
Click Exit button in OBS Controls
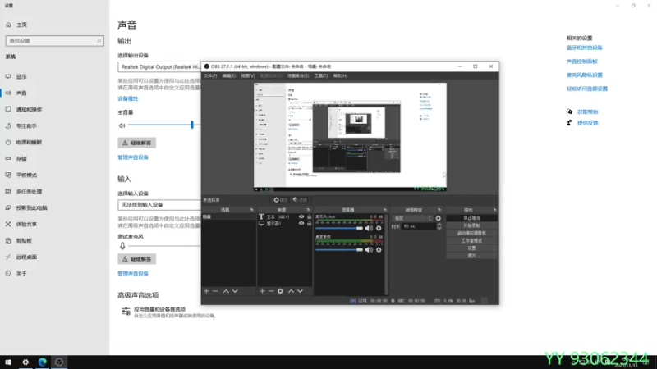pos(471,256)
